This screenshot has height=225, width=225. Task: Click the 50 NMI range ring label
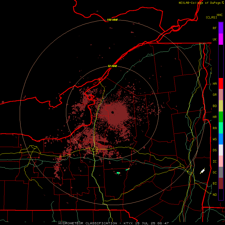[112, 66]
